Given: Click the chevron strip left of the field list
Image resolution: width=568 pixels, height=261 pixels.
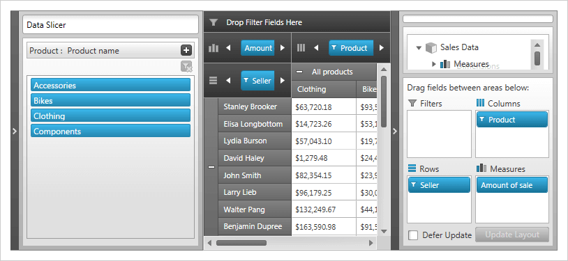Looking at the screenshot, I should [x=395, y=131].
